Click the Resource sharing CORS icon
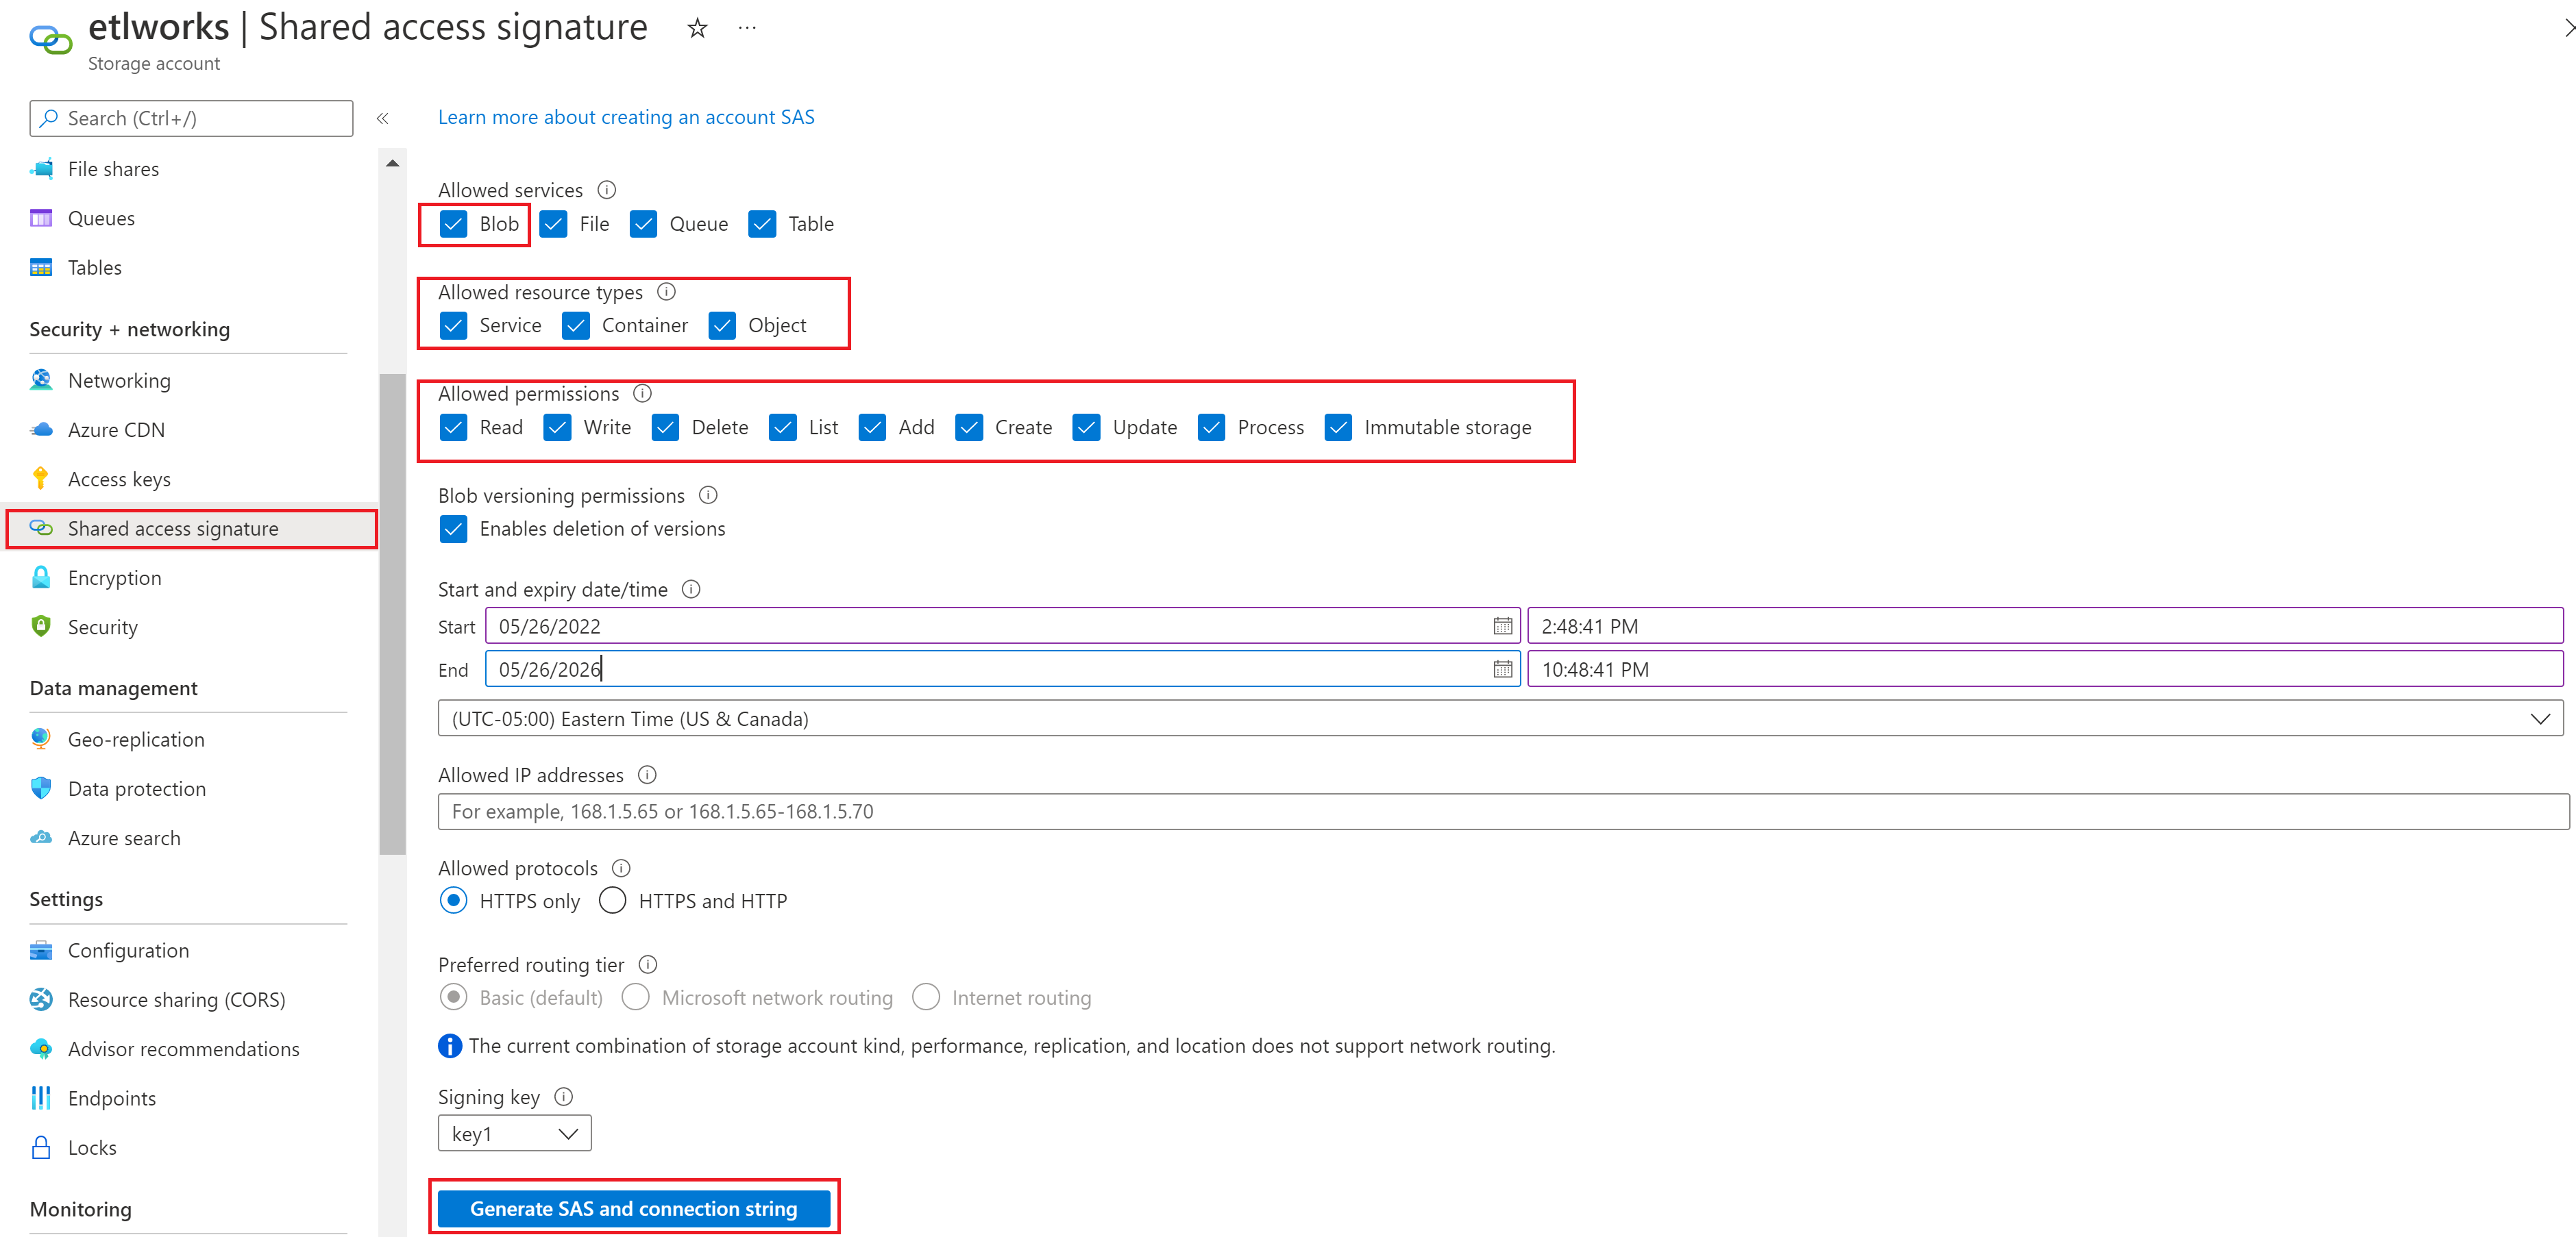 point(42,999)
